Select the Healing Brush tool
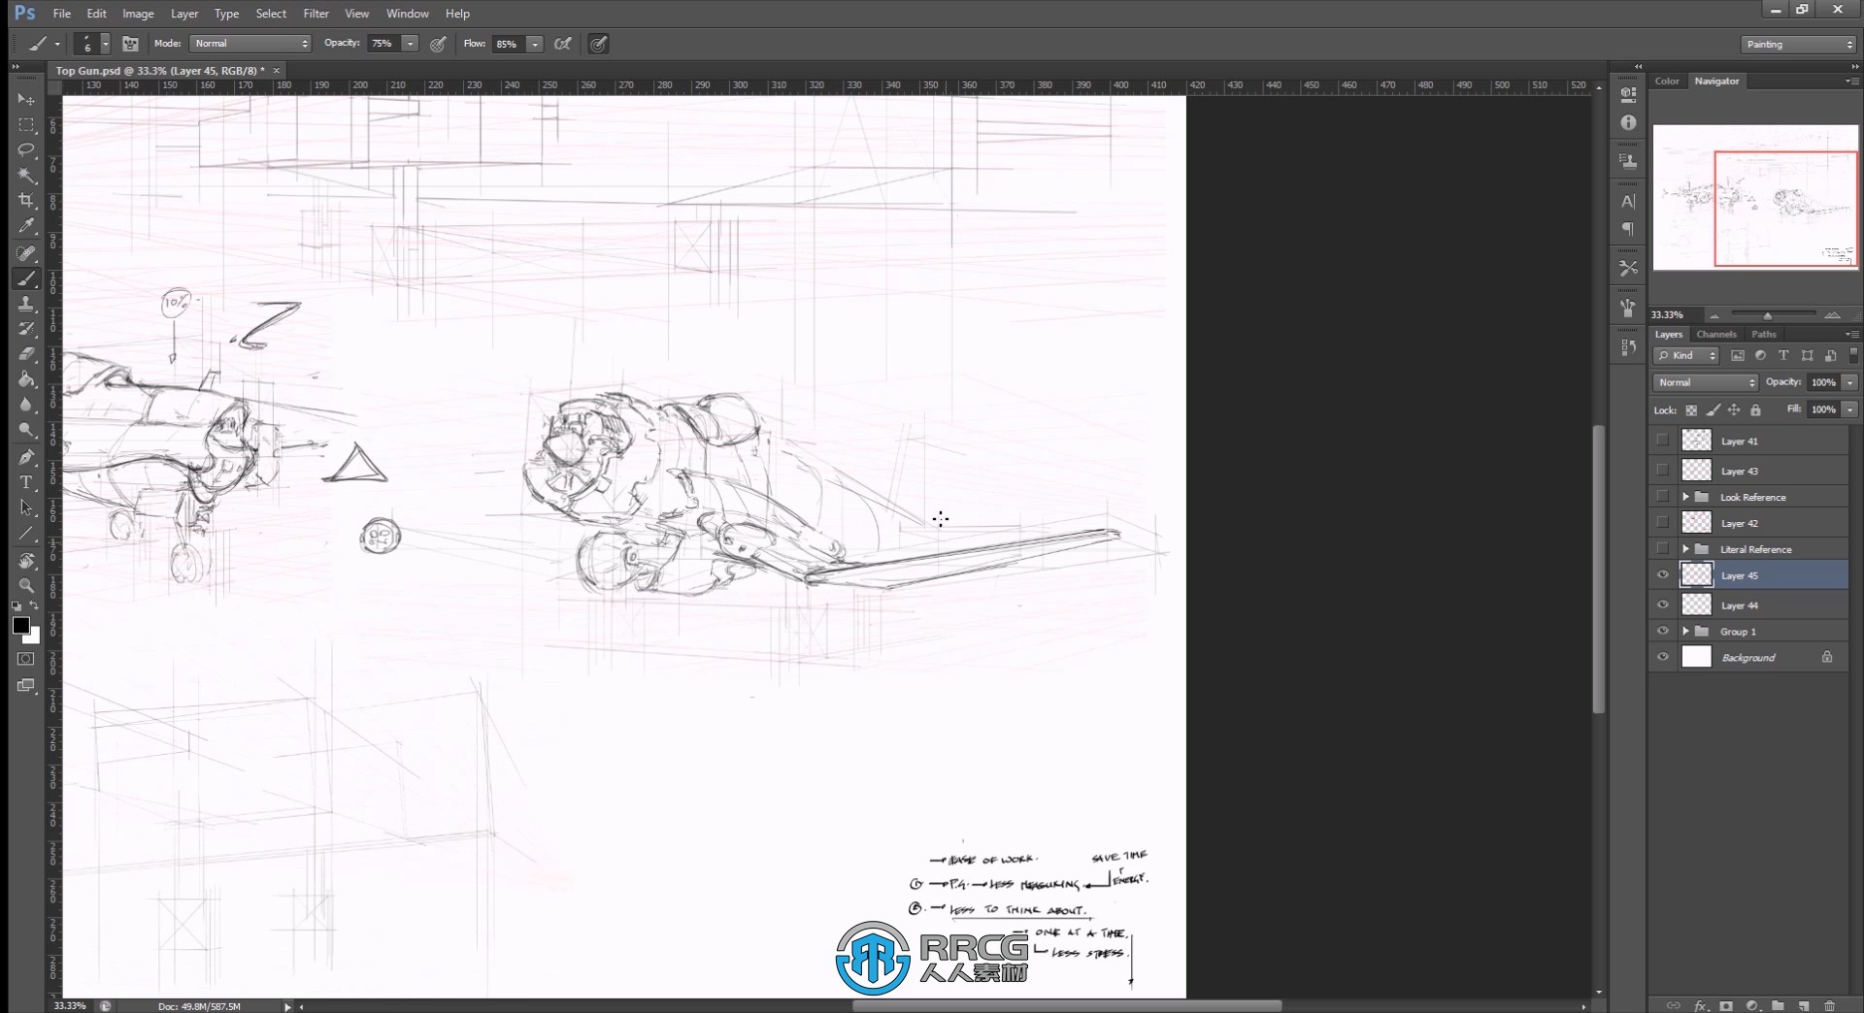This screenshot has height=1013, width=1864. pos(26,253)
